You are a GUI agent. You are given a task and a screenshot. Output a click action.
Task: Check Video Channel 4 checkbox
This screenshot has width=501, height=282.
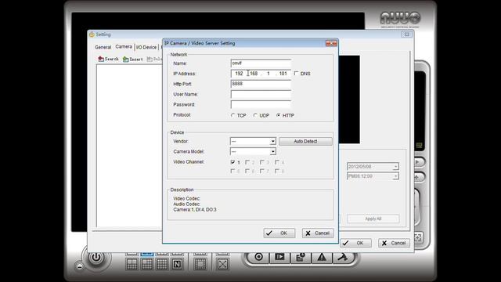click(277, 162)
